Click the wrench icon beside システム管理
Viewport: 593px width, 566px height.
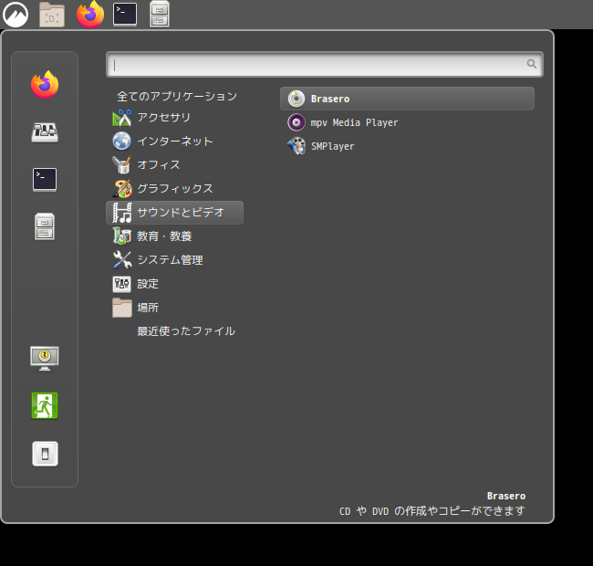click(121, 260)
